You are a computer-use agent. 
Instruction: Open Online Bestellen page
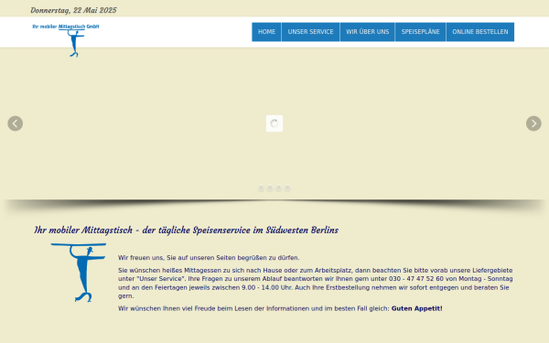[x=480, y=32]
